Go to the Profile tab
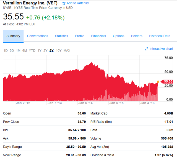 pyautogui.click(x=80, y=36)
